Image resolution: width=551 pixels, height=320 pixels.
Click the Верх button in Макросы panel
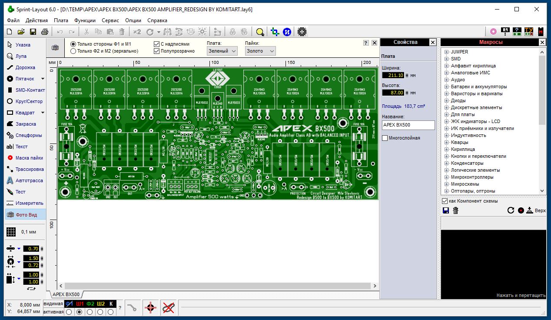[x=535, y=210]
